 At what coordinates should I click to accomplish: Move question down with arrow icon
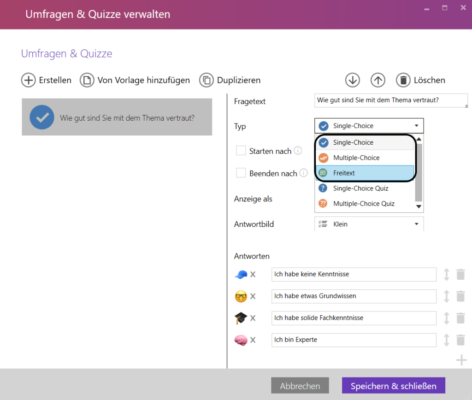pyautogui.click(x=353, y=80)
